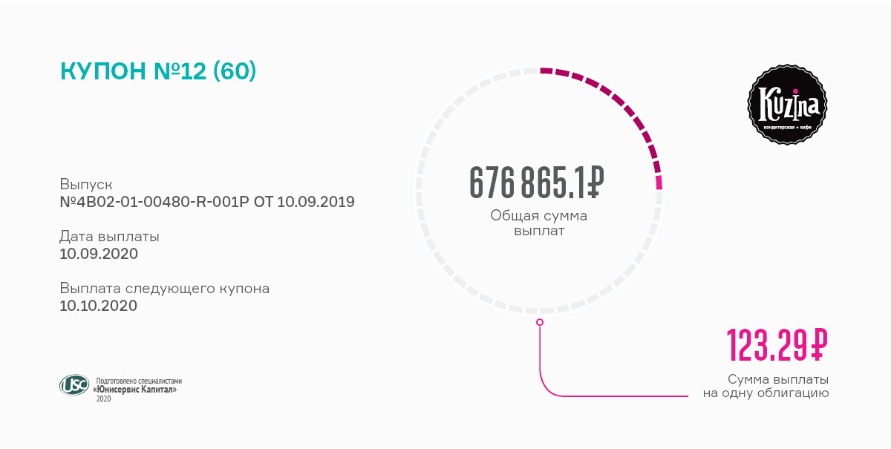891x449 pixels.
Task: Click the Kuzina logo badge
Action: (x=787, y=105)
